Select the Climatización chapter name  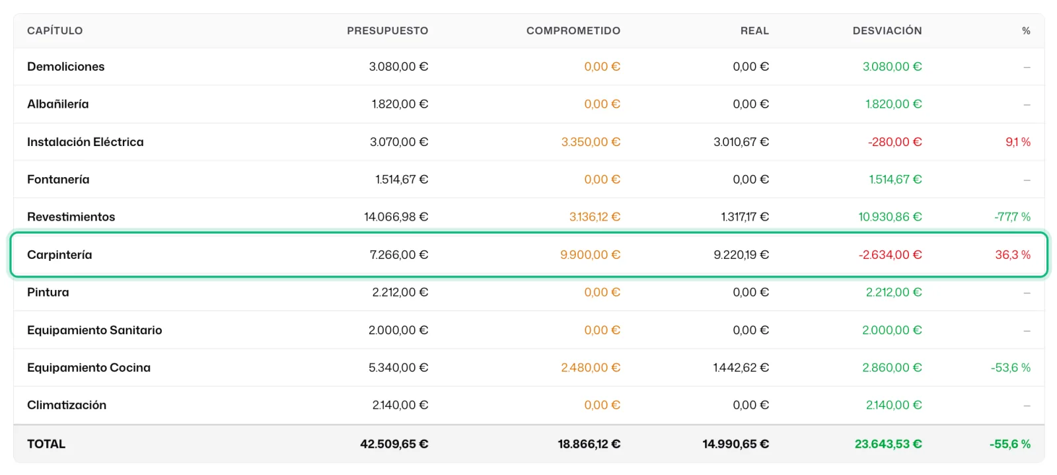pos(67,406)
